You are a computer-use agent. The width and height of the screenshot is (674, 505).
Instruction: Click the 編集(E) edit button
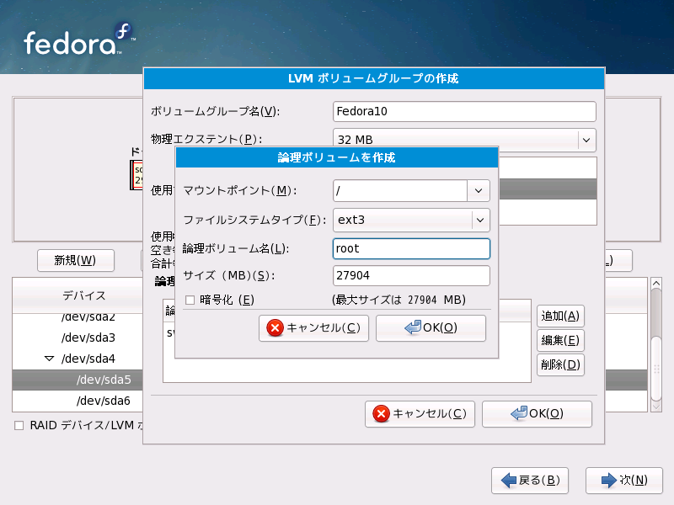tap(560, 341)
